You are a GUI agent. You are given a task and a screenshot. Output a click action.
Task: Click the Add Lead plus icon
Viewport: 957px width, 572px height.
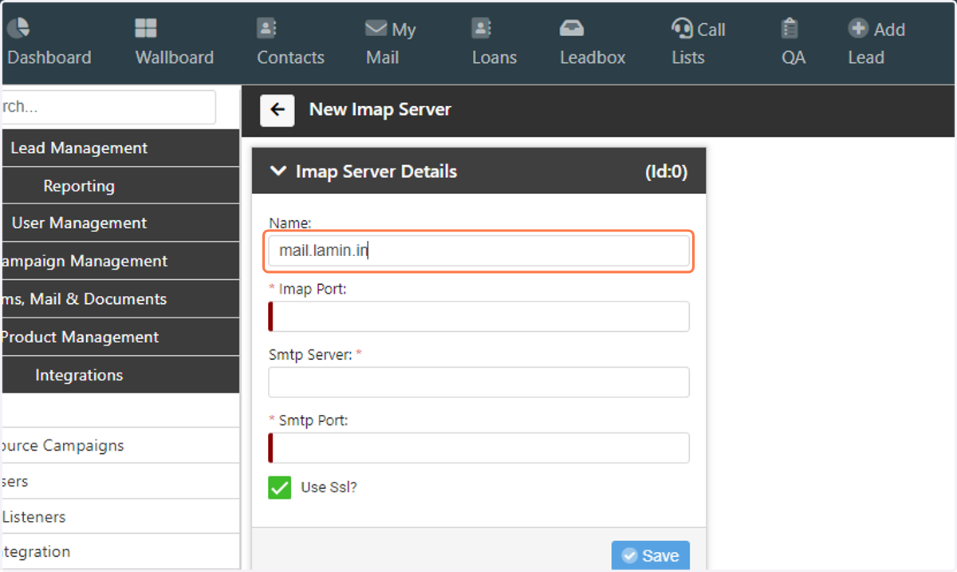(858, 29)
